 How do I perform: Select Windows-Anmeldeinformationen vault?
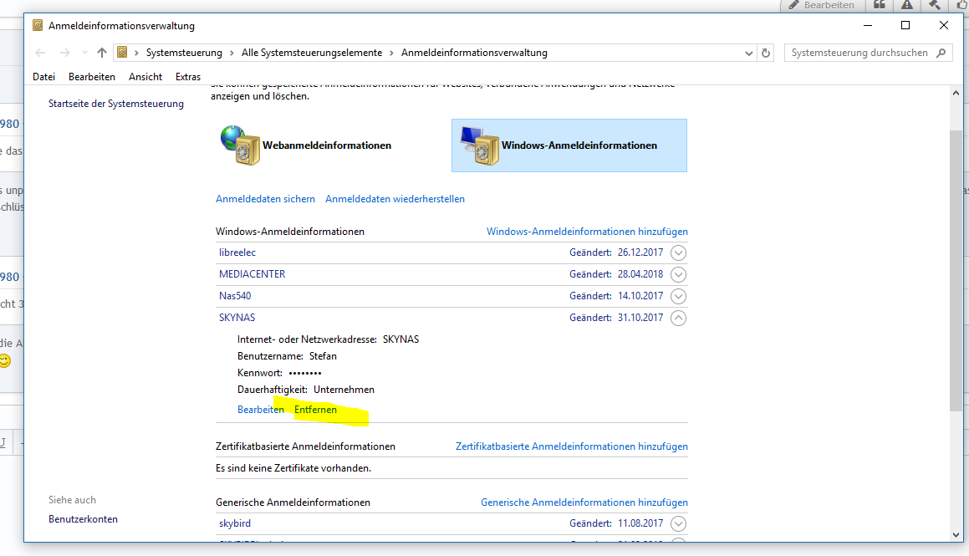(569, 145)
